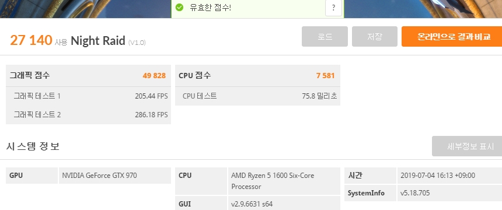502x210 pixels.
Task: Click the 그래픽 테스트 1 row label
Action: [37, 96]
